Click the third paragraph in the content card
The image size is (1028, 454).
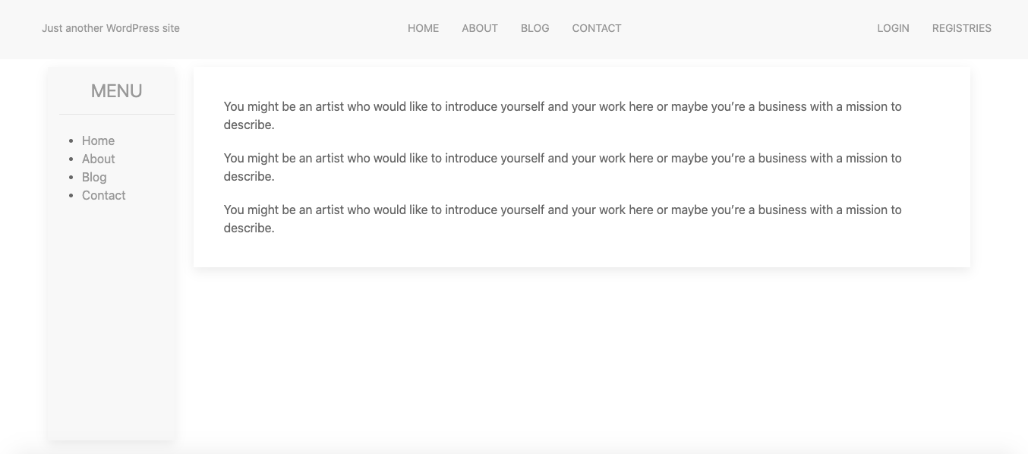click(x=563, y=219)
